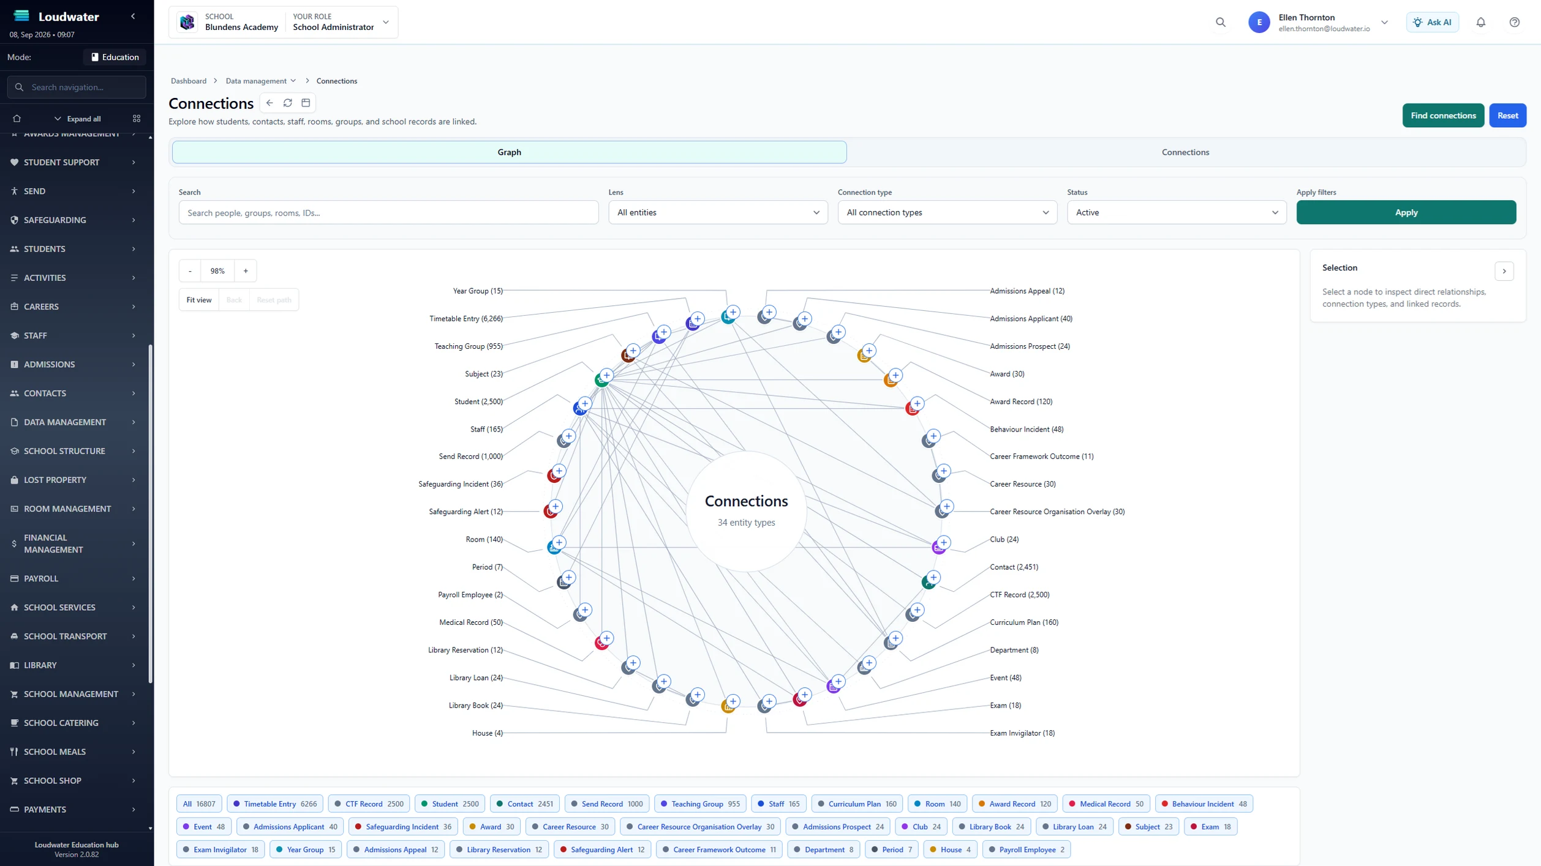The height and width of the screenshot is (866, 1541).
Task: Click the Room (140) node plus icon
Action: click(559, 542)
